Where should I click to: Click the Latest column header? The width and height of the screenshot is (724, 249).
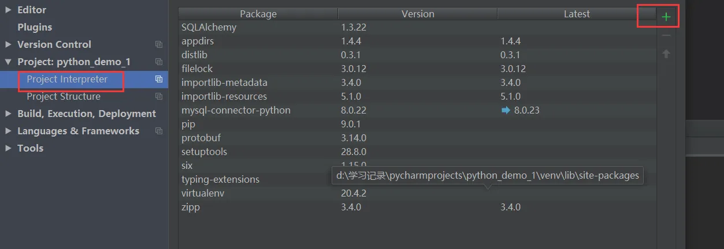[577, 14]
